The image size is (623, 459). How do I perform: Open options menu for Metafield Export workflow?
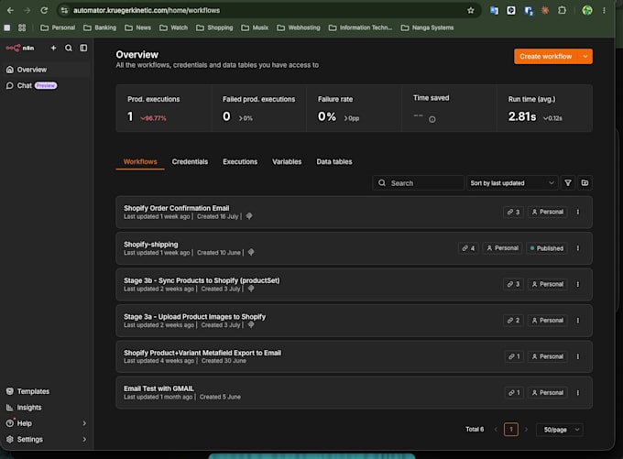click(x=578, y=356)
